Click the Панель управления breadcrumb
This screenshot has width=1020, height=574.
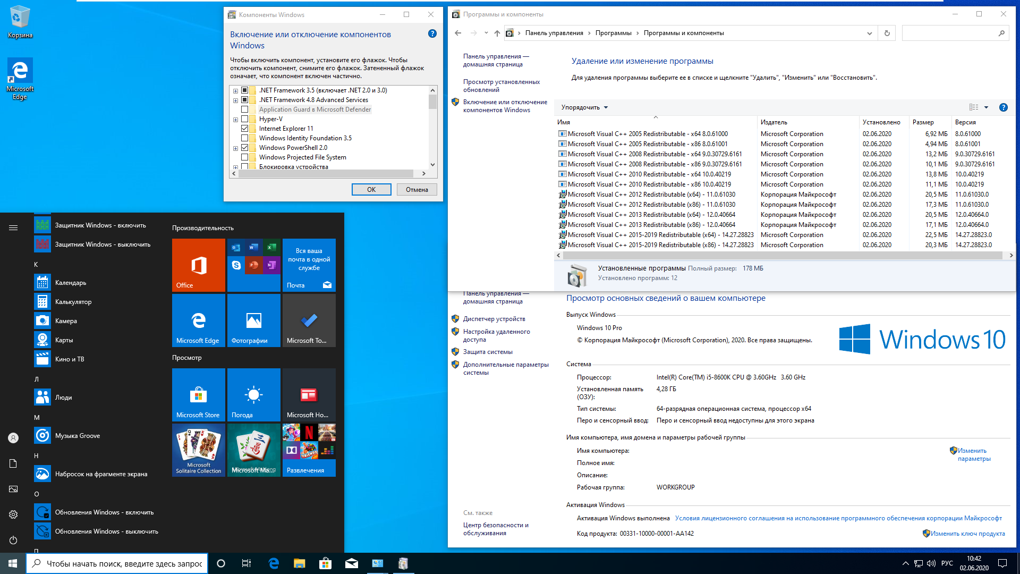[554, 33]
